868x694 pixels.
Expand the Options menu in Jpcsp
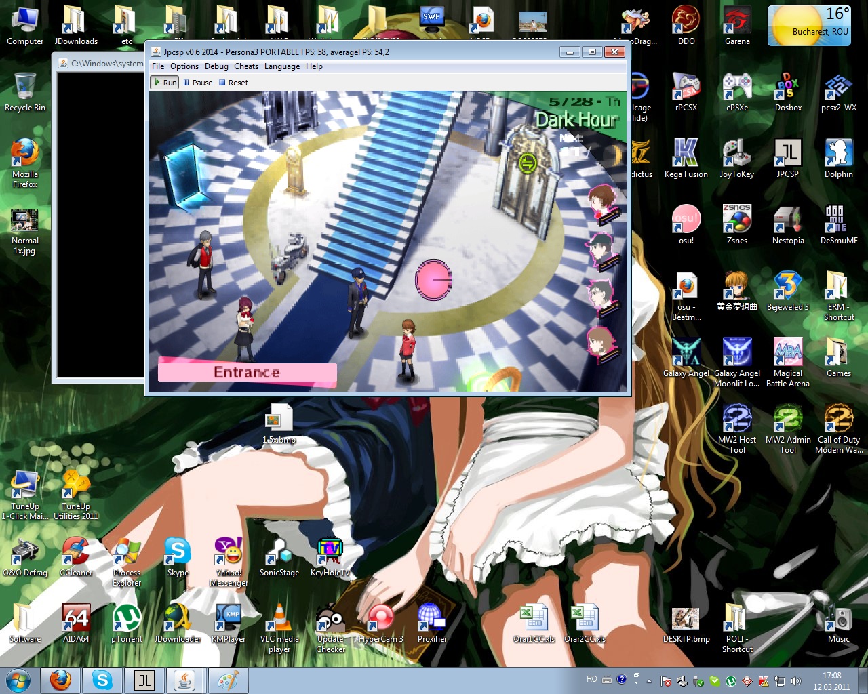tap(184, 66)
